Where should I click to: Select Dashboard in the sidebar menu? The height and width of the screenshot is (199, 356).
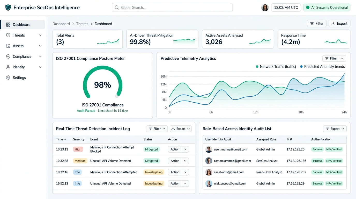pyautogui.click(x=23, y=25)
